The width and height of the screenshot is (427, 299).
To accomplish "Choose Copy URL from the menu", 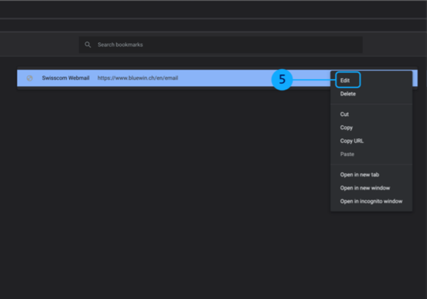I will [x=351, y=141].
